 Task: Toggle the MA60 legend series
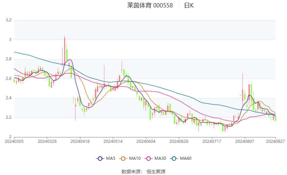pos(181,158)
